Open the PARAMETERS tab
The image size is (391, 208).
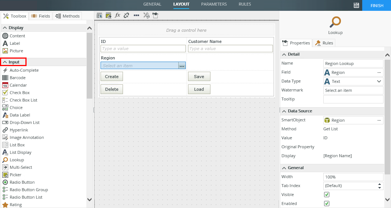(214, 4)
